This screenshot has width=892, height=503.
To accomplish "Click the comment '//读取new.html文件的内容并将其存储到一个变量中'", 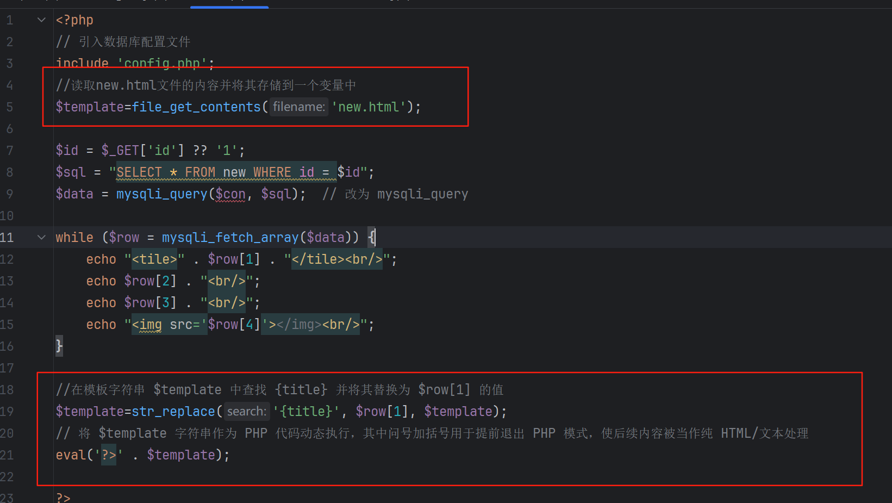I will click(206, 85).
